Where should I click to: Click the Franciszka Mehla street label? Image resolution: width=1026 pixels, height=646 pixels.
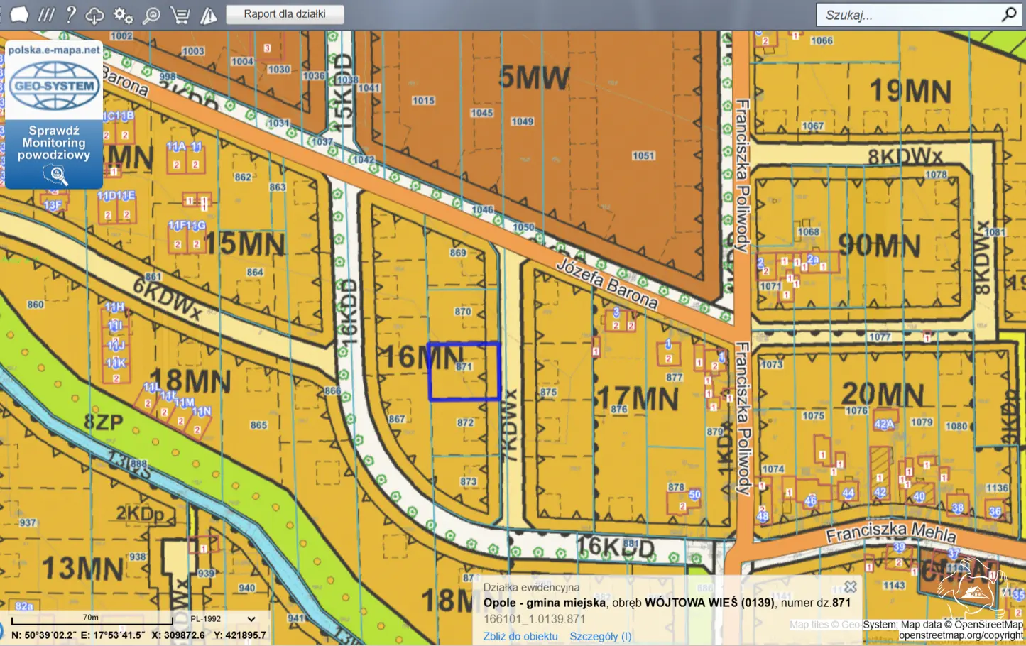(890, 532)
